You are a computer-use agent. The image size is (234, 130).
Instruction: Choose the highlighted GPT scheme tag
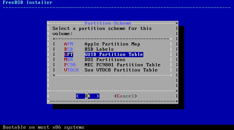click(69, 55)
